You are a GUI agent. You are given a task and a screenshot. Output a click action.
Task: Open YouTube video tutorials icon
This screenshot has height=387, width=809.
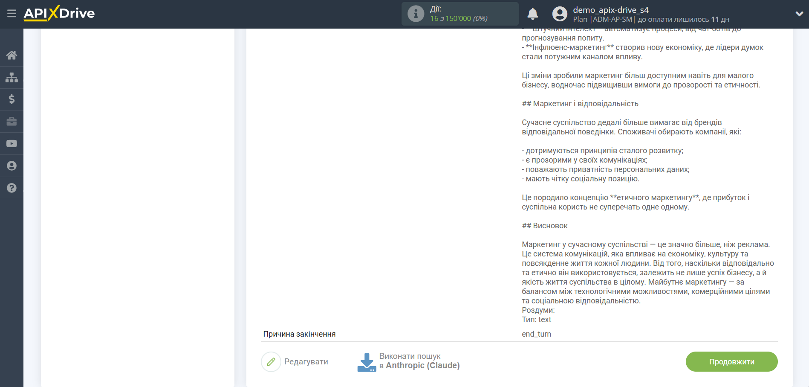pyautogui.click(x=12, y=144)
